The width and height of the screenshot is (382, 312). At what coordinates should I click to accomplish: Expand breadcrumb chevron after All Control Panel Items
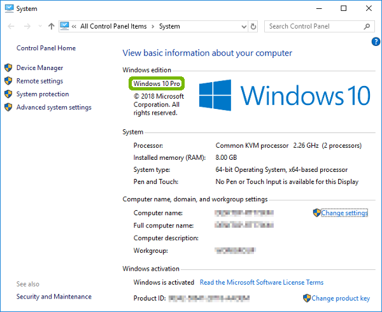(153, 26)
